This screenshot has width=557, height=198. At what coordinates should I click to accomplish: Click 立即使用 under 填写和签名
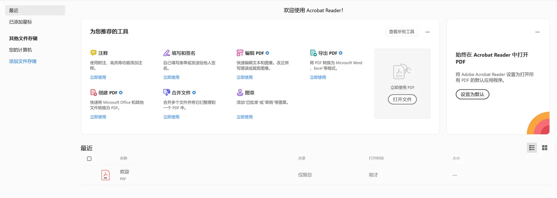[x=171, y=77]
